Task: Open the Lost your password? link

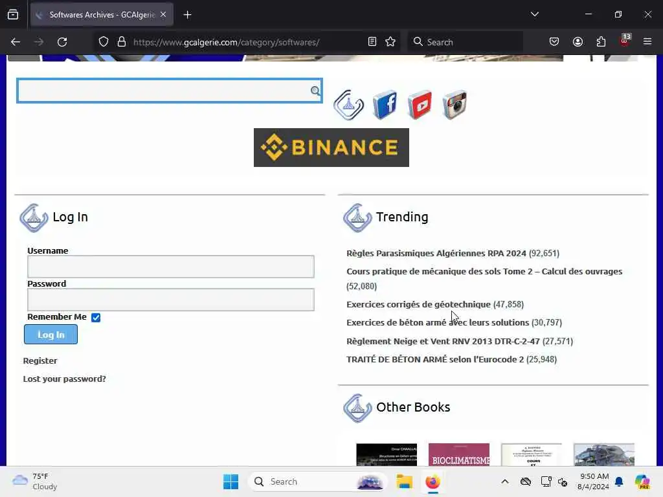Action: point(65,379)
